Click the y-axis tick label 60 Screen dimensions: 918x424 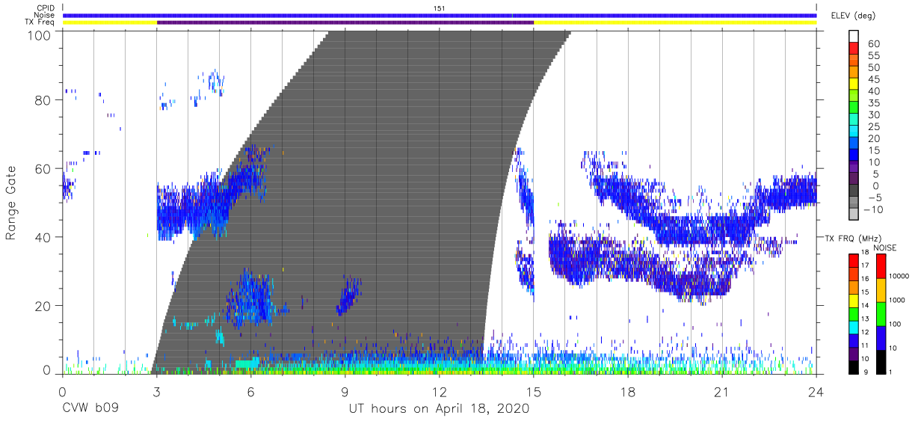(x=44, y=168)
